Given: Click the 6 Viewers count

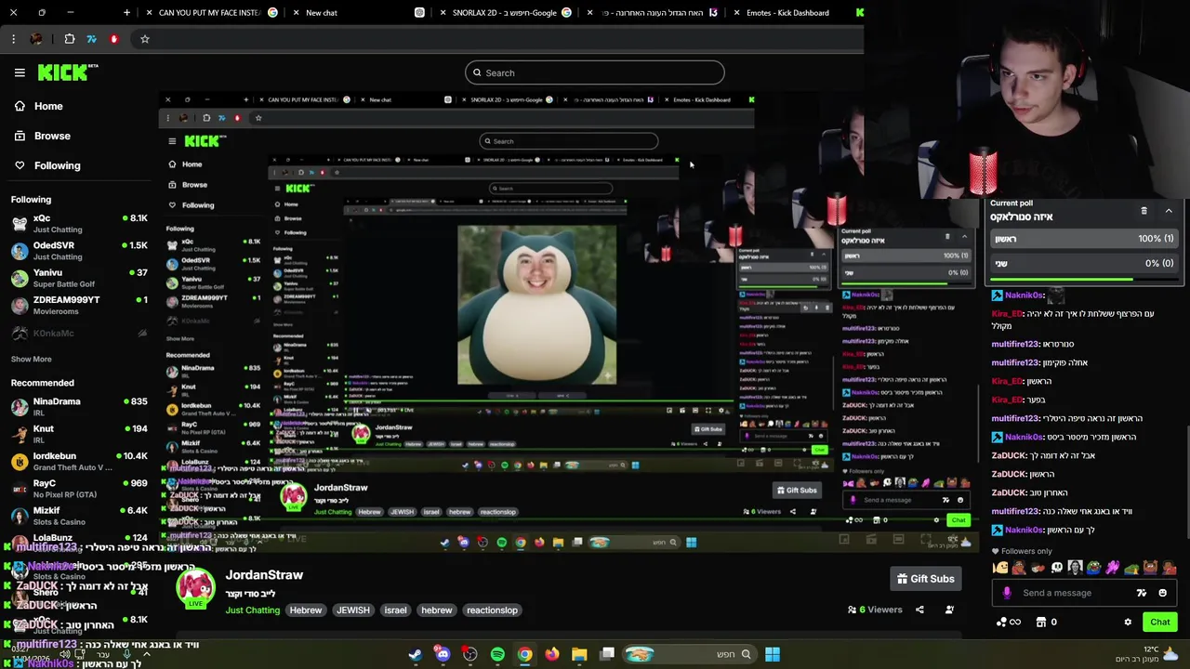Looking at the screenshot, I should click(875, 610).
